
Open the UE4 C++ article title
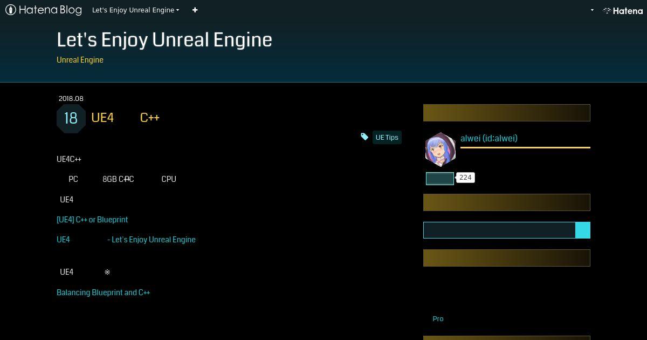pyautogui.click(x=125, y=118)
